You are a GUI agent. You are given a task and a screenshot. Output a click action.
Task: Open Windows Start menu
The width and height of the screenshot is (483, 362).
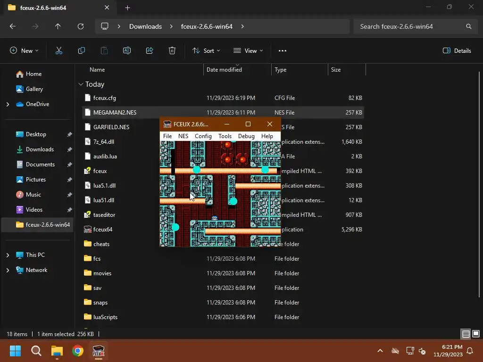[x=15, y=351]
